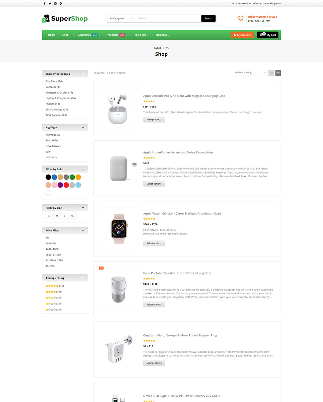Switch to grid view layout
The image size is (323, 402).
click(271, 73)
